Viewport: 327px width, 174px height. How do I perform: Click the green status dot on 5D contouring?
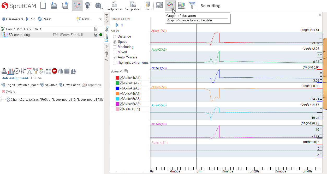(101, 35)
